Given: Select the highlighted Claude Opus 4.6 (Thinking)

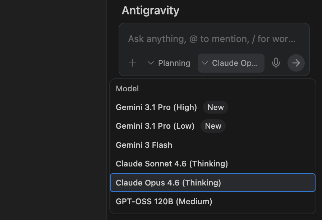Looking at the screenshot, I should (168, 183).
